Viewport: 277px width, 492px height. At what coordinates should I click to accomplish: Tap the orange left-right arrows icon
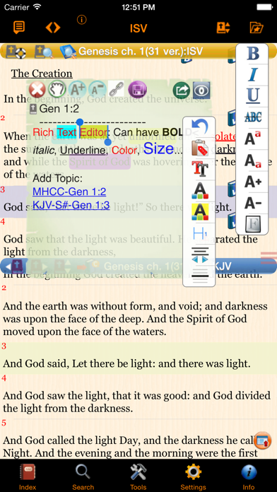(x=53, y=28)
